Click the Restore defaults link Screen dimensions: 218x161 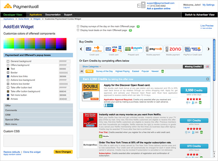coord(12,152)
